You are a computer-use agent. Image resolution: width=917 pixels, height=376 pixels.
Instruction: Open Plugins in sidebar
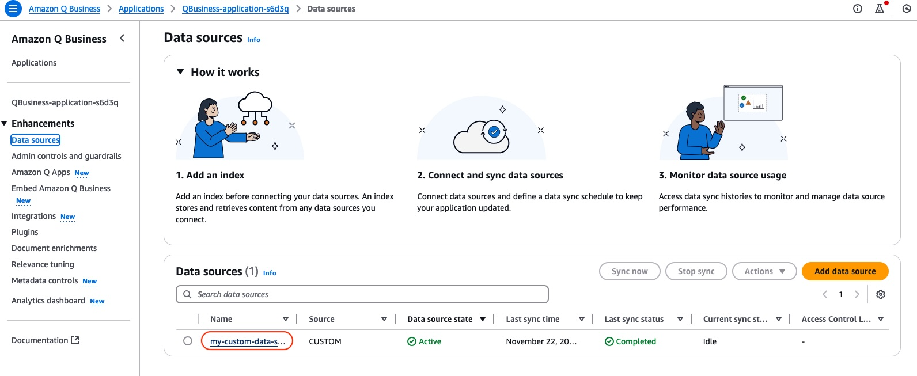25,232
